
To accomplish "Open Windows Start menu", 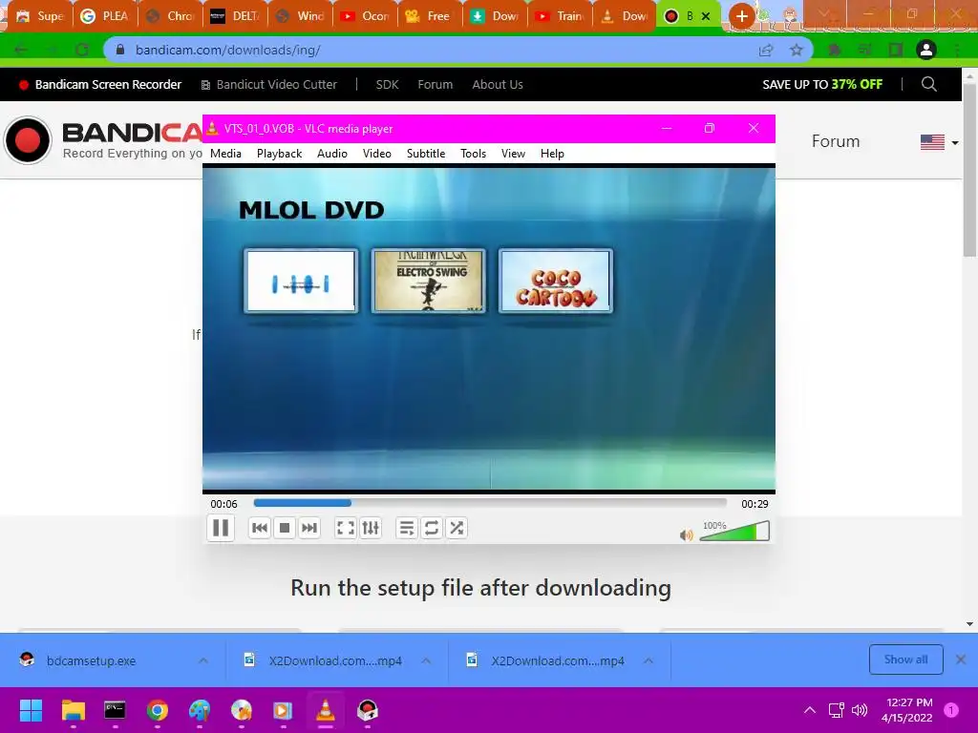I will (31, 710).
